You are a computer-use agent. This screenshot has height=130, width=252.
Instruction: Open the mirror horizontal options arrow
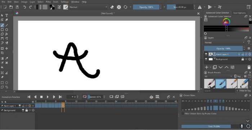point(204,7)
